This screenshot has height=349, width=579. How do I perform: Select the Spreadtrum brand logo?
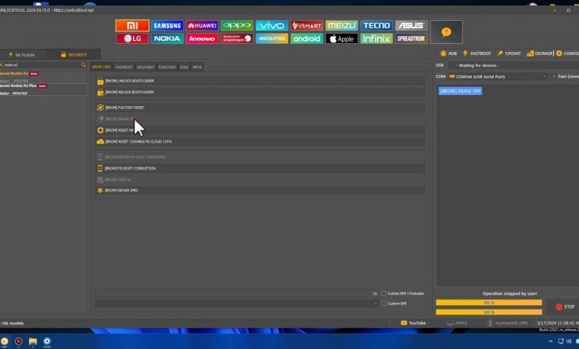click(x=411, y=39)
